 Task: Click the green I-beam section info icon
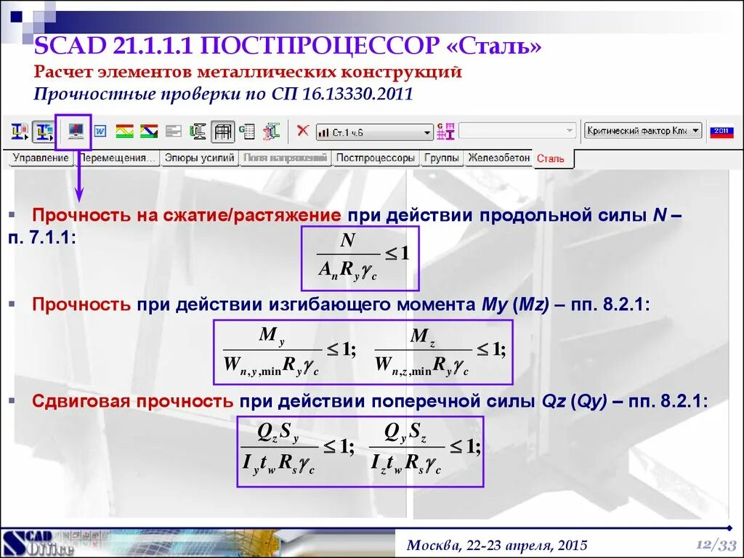point(198,131)
